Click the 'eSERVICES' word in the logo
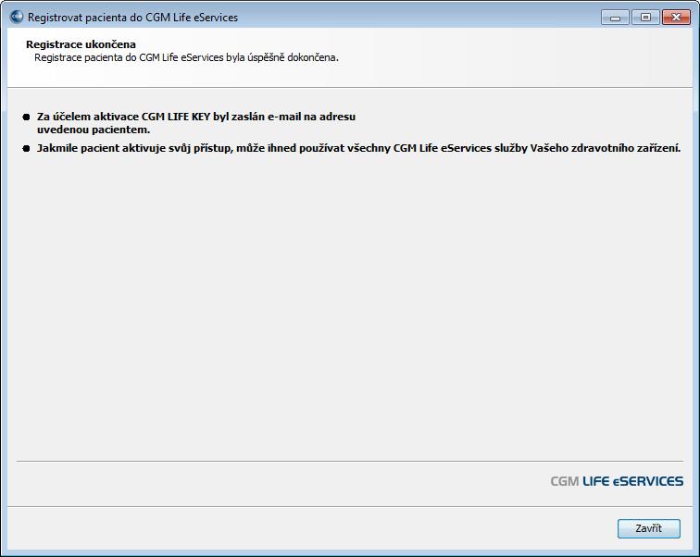 tap(648, 481)
